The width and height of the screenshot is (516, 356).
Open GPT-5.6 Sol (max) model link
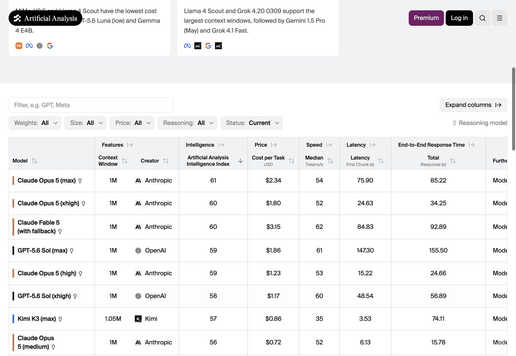42,250
